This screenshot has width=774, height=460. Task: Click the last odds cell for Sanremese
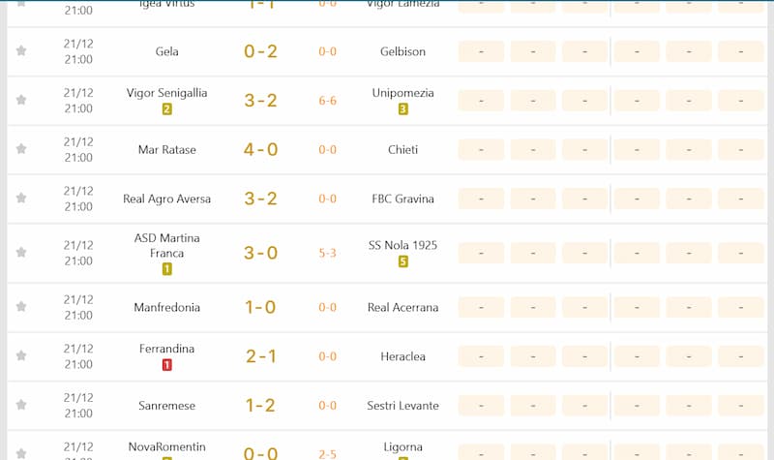(x=740, y=405)
